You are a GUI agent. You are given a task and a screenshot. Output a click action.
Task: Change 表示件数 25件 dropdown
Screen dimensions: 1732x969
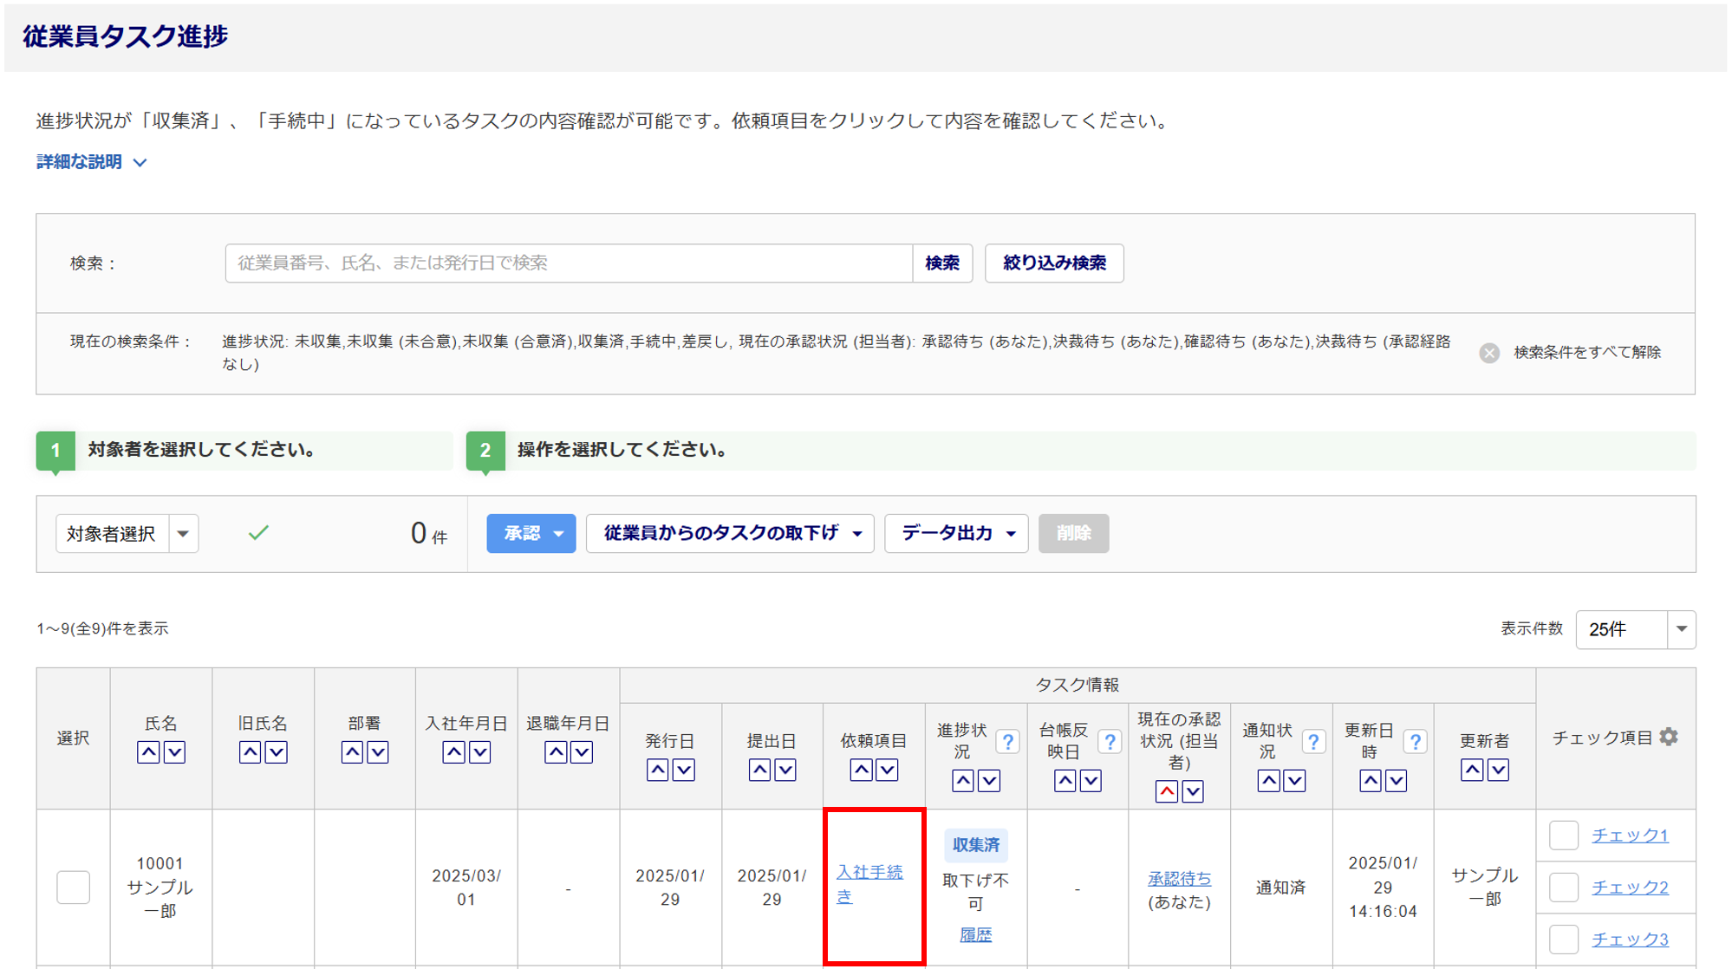1635,629
